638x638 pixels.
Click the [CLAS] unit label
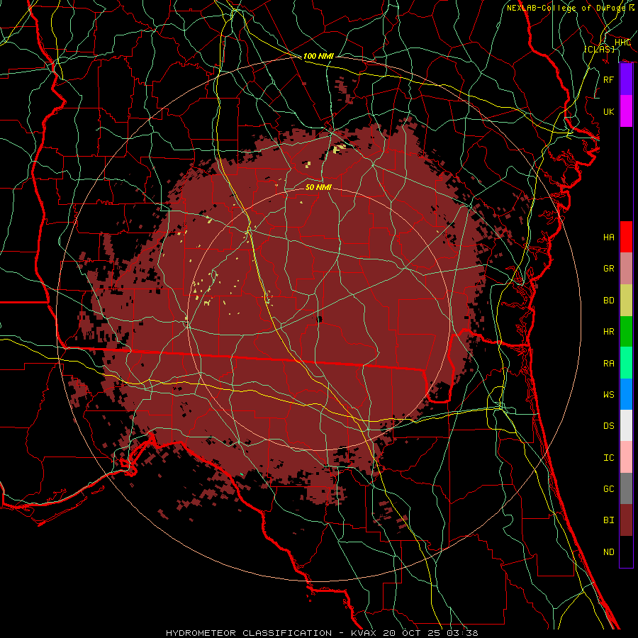pyautogui.click(x=599, y=49)
